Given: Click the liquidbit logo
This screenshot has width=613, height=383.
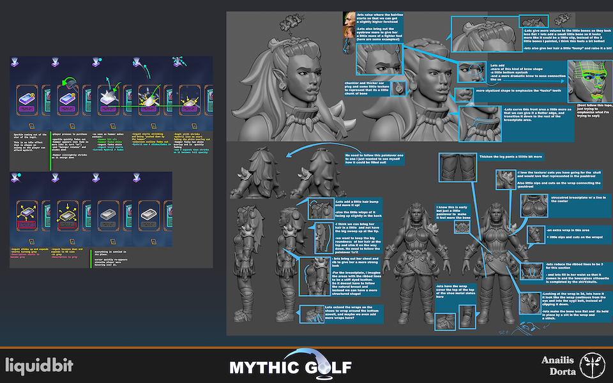Looking at the screenshot, I should (39, 366).
